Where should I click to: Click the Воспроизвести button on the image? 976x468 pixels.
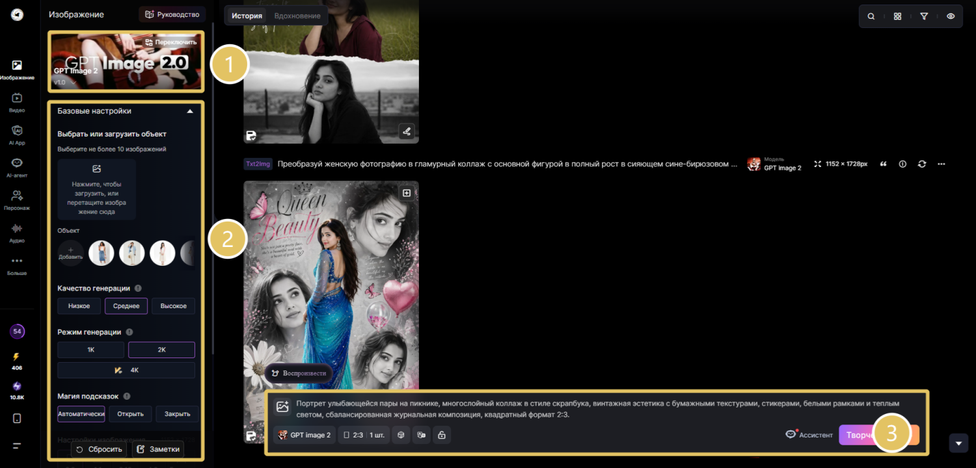pyautogui.click(x=299, y=373)
